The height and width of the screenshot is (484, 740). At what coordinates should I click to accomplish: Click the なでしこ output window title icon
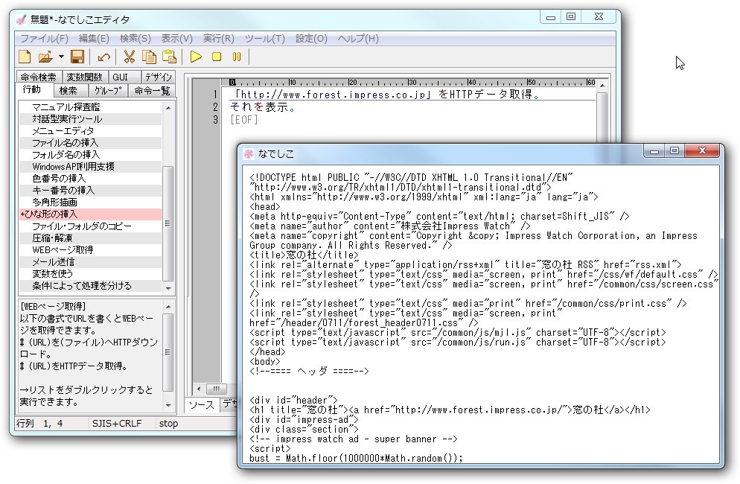[x=248, y=153]
